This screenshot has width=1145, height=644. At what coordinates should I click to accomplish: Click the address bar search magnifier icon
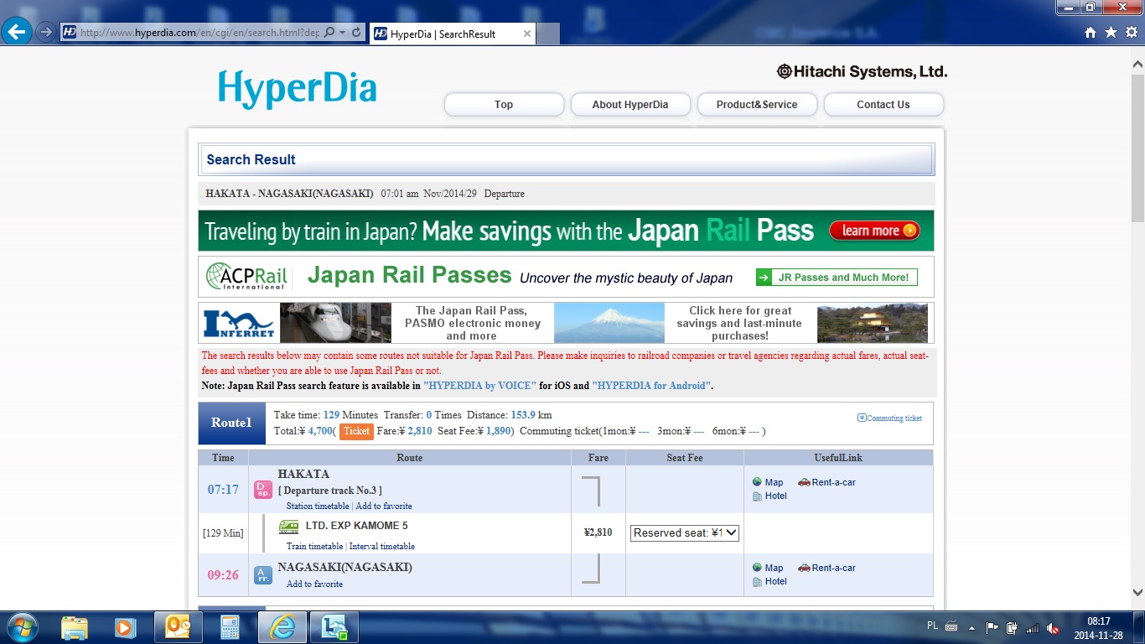pos(329,33)
